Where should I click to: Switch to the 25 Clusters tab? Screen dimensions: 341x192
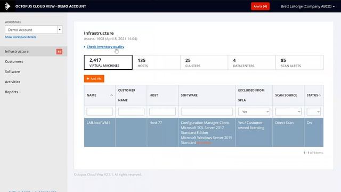pos(204,62)
